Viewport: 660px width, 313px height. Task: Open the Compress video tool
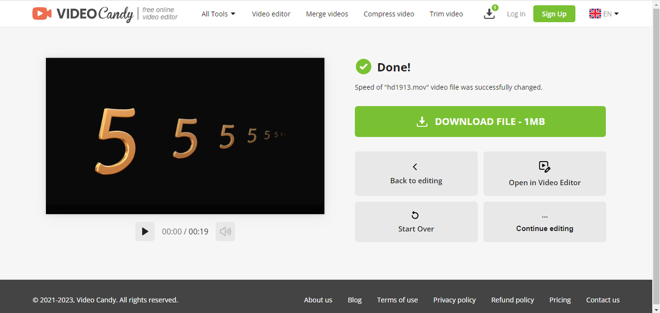click(389, 14)
